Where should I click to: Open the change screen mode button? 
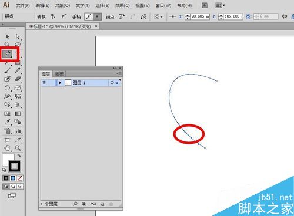coord(12,195)
